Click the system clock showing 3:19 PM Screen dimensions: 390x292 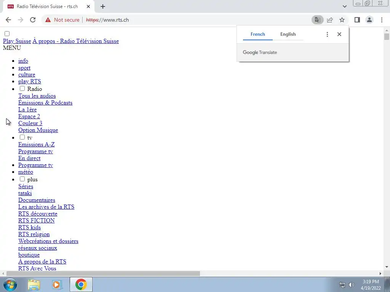click(x=371, y=285)
